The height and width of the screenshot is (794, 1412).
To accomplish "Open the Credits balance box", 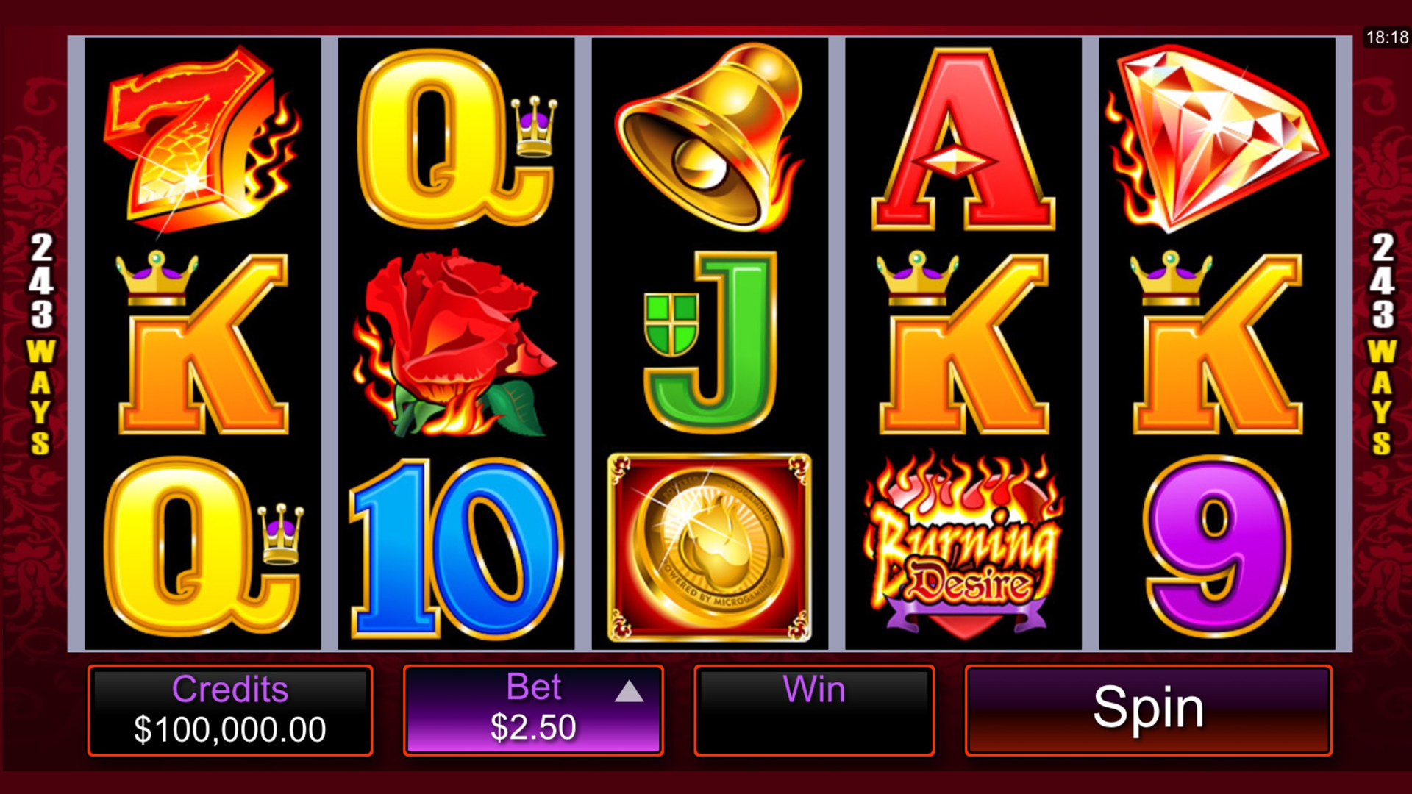I will pos(230,710).
